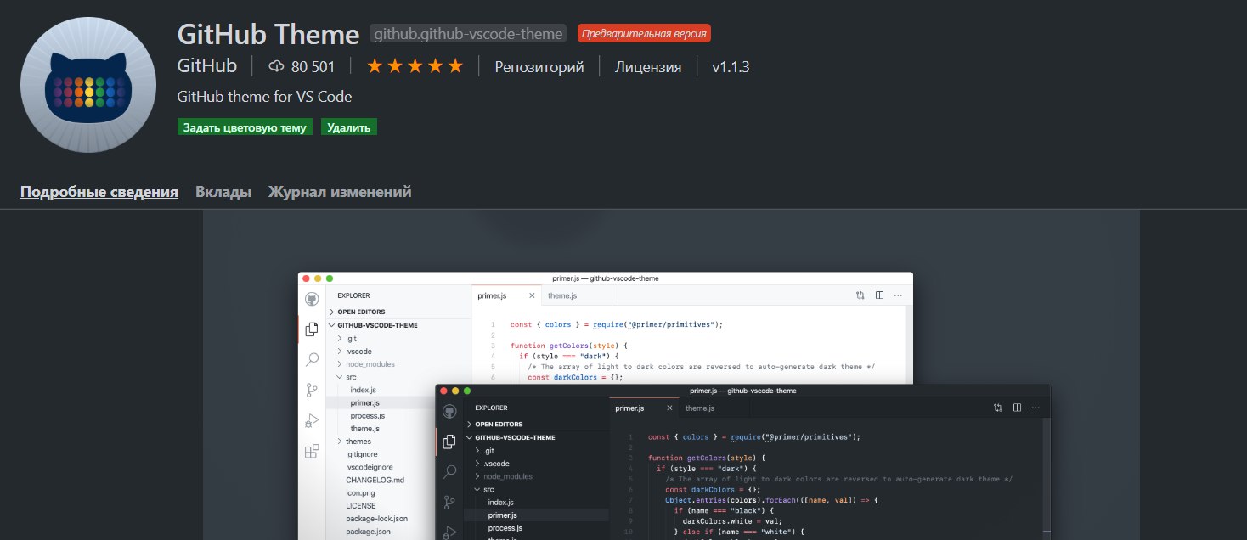The image size is (1247, 540).
Task: Click the cloud download count icon
Action: (275, 66)
